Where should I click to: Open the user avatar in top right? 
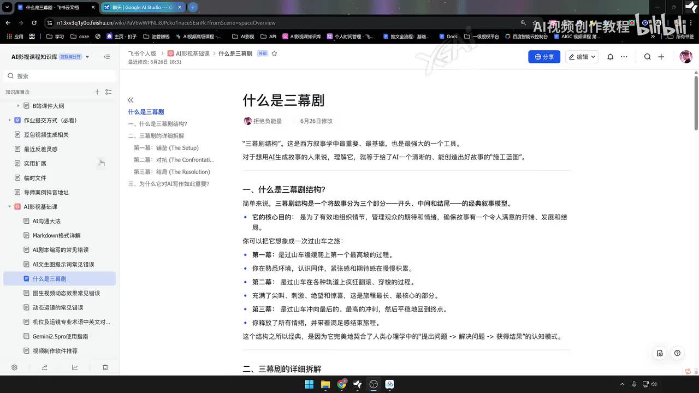(686, 57)
